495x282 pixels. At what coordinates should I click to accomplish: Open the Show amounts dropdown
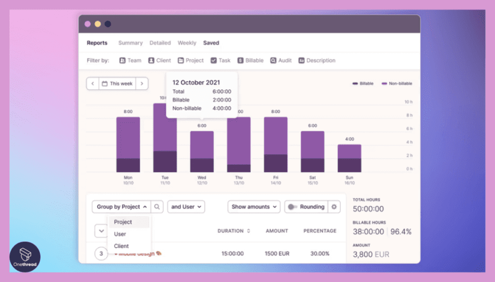coord(254,207)
